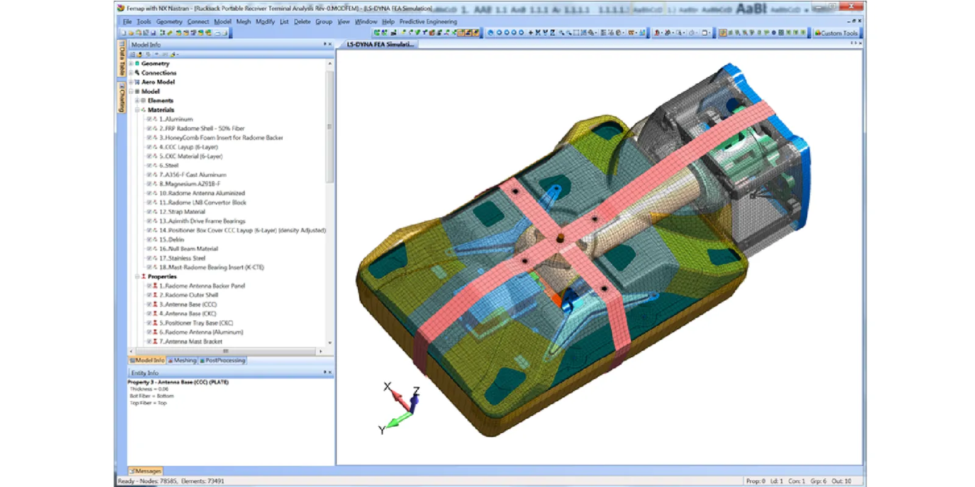Collapse the Materials tree node
975x487 pixels.
pyautogui.click(x=137, y=110)
